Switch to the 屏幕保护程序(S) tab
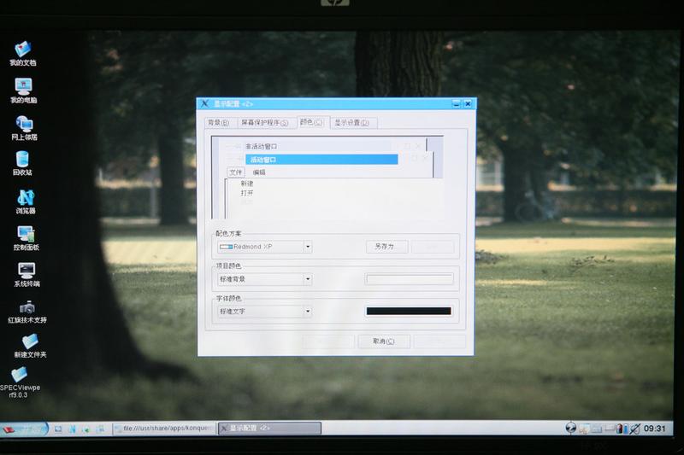The width and height of the screenshot is (684, 455). [265, 123]
